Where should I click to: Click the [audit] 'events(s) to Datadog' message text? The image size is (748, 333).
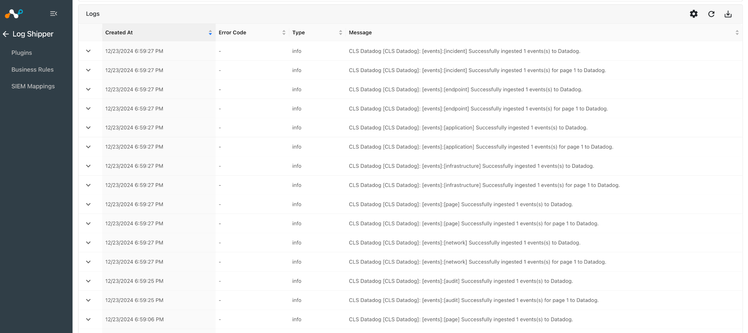point(461,281)
